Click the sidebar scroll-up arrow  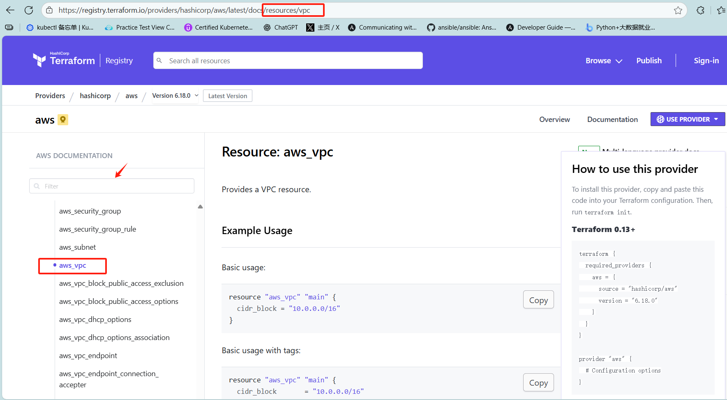pos(200,207)
